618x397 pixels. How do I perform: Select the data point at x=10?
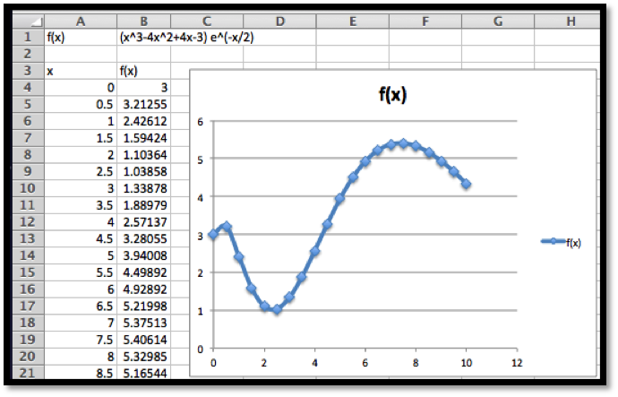coord(467,184)
